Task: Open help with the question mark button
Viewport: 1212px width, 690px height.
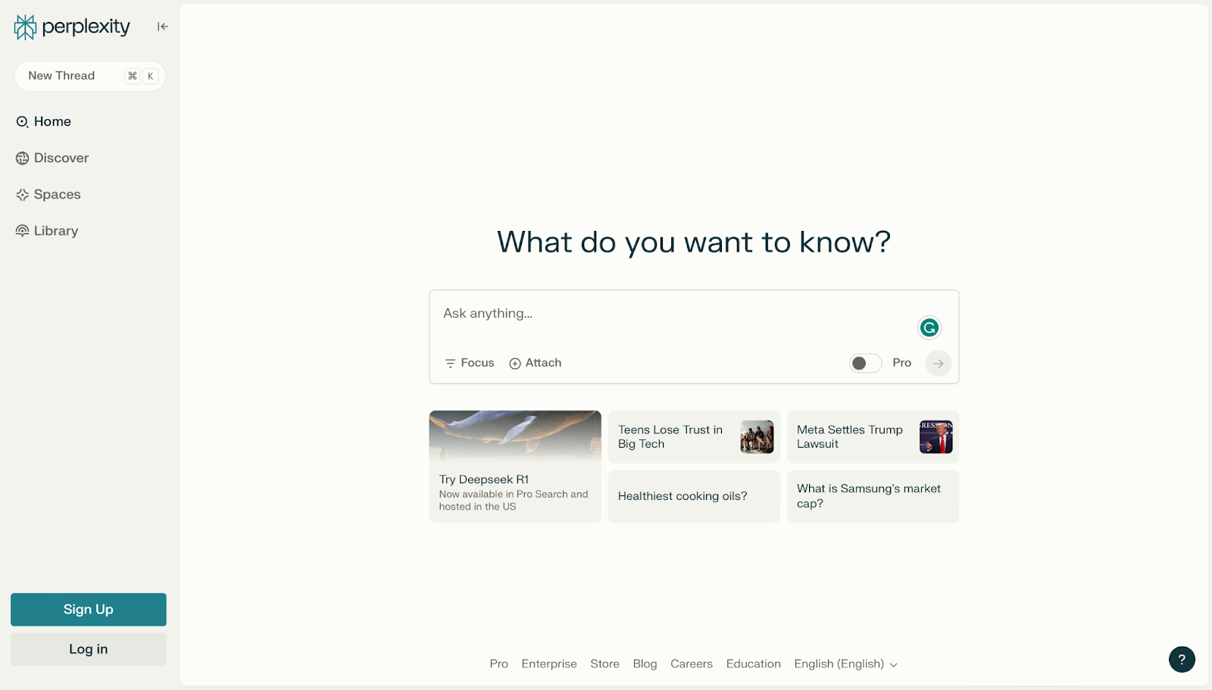Action: tap(1182, 659)
